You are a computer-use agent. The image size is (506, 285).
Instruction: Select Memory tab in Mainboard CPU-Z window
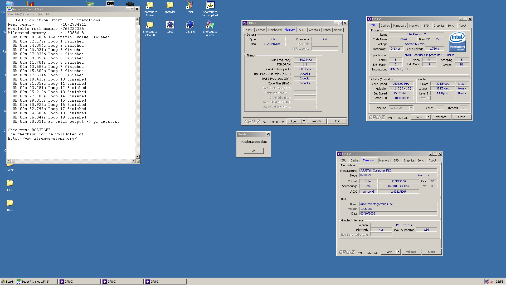click(384, 160)
